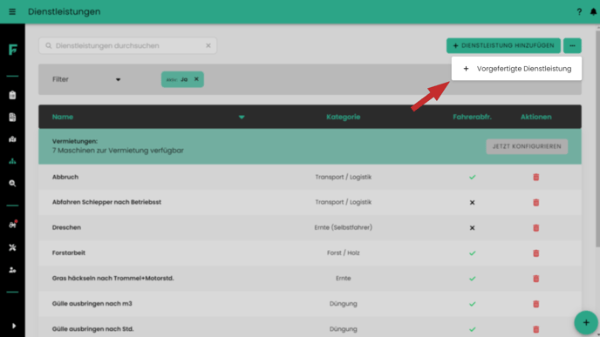The height and width of the screenshot is (337, 600).
Task: Click the green F logo in sidebar
Action: 12,50
